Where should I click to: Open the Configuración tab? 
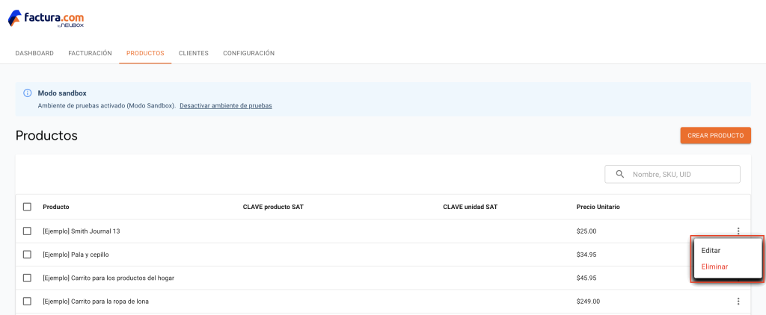pos(248,53)
